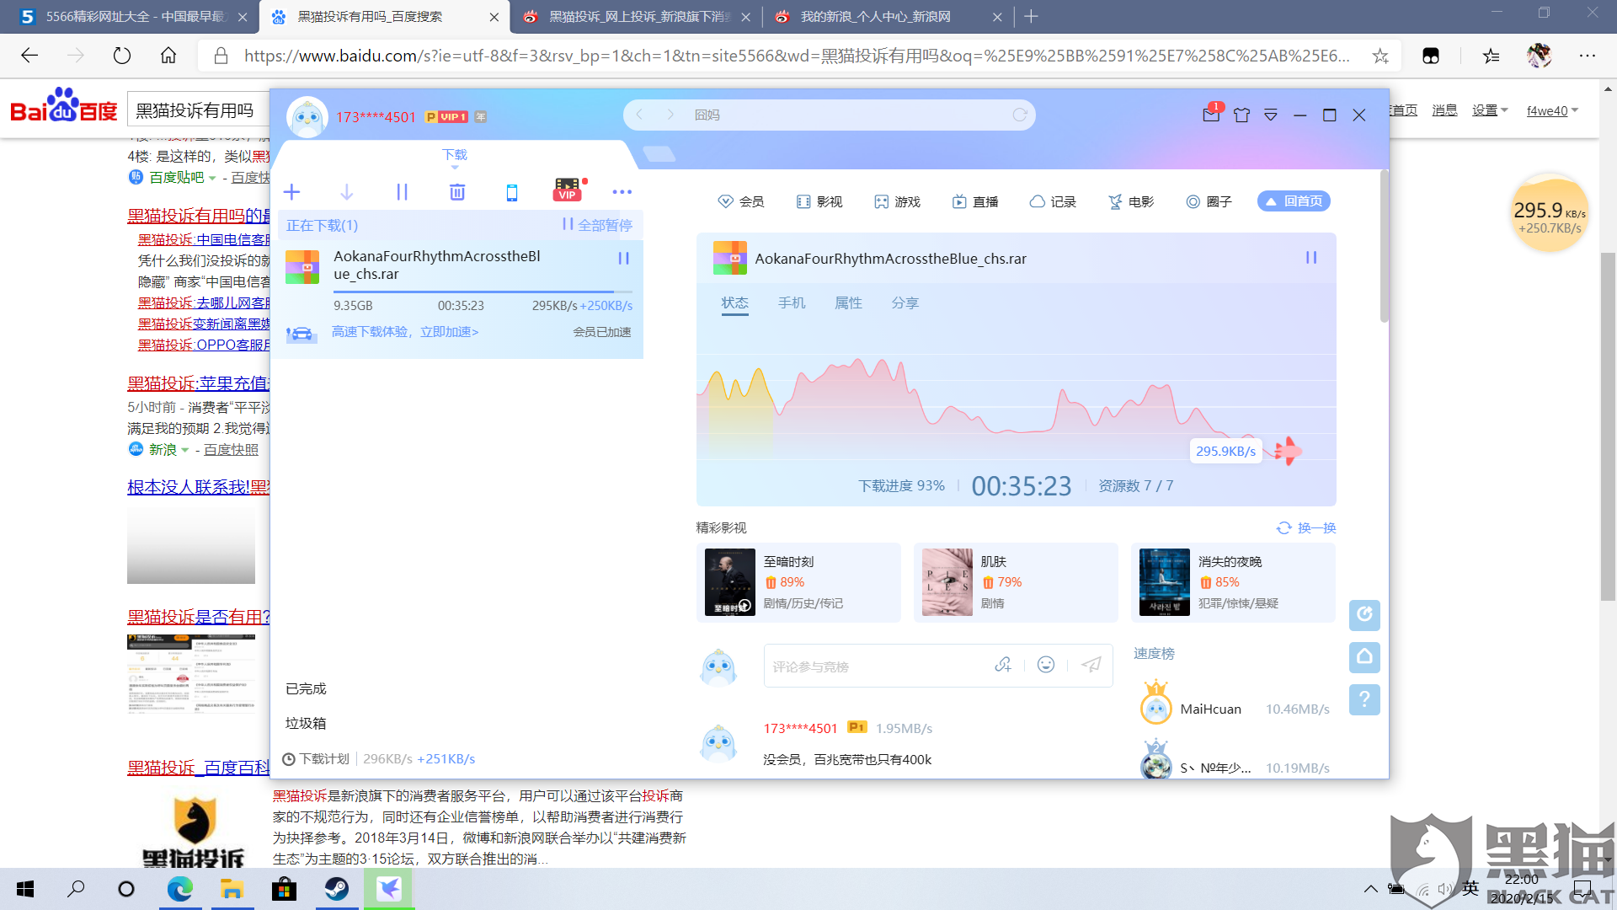Click the plus icon to add download task
The image size is (1617, 910).
click(x=291, y=192)
